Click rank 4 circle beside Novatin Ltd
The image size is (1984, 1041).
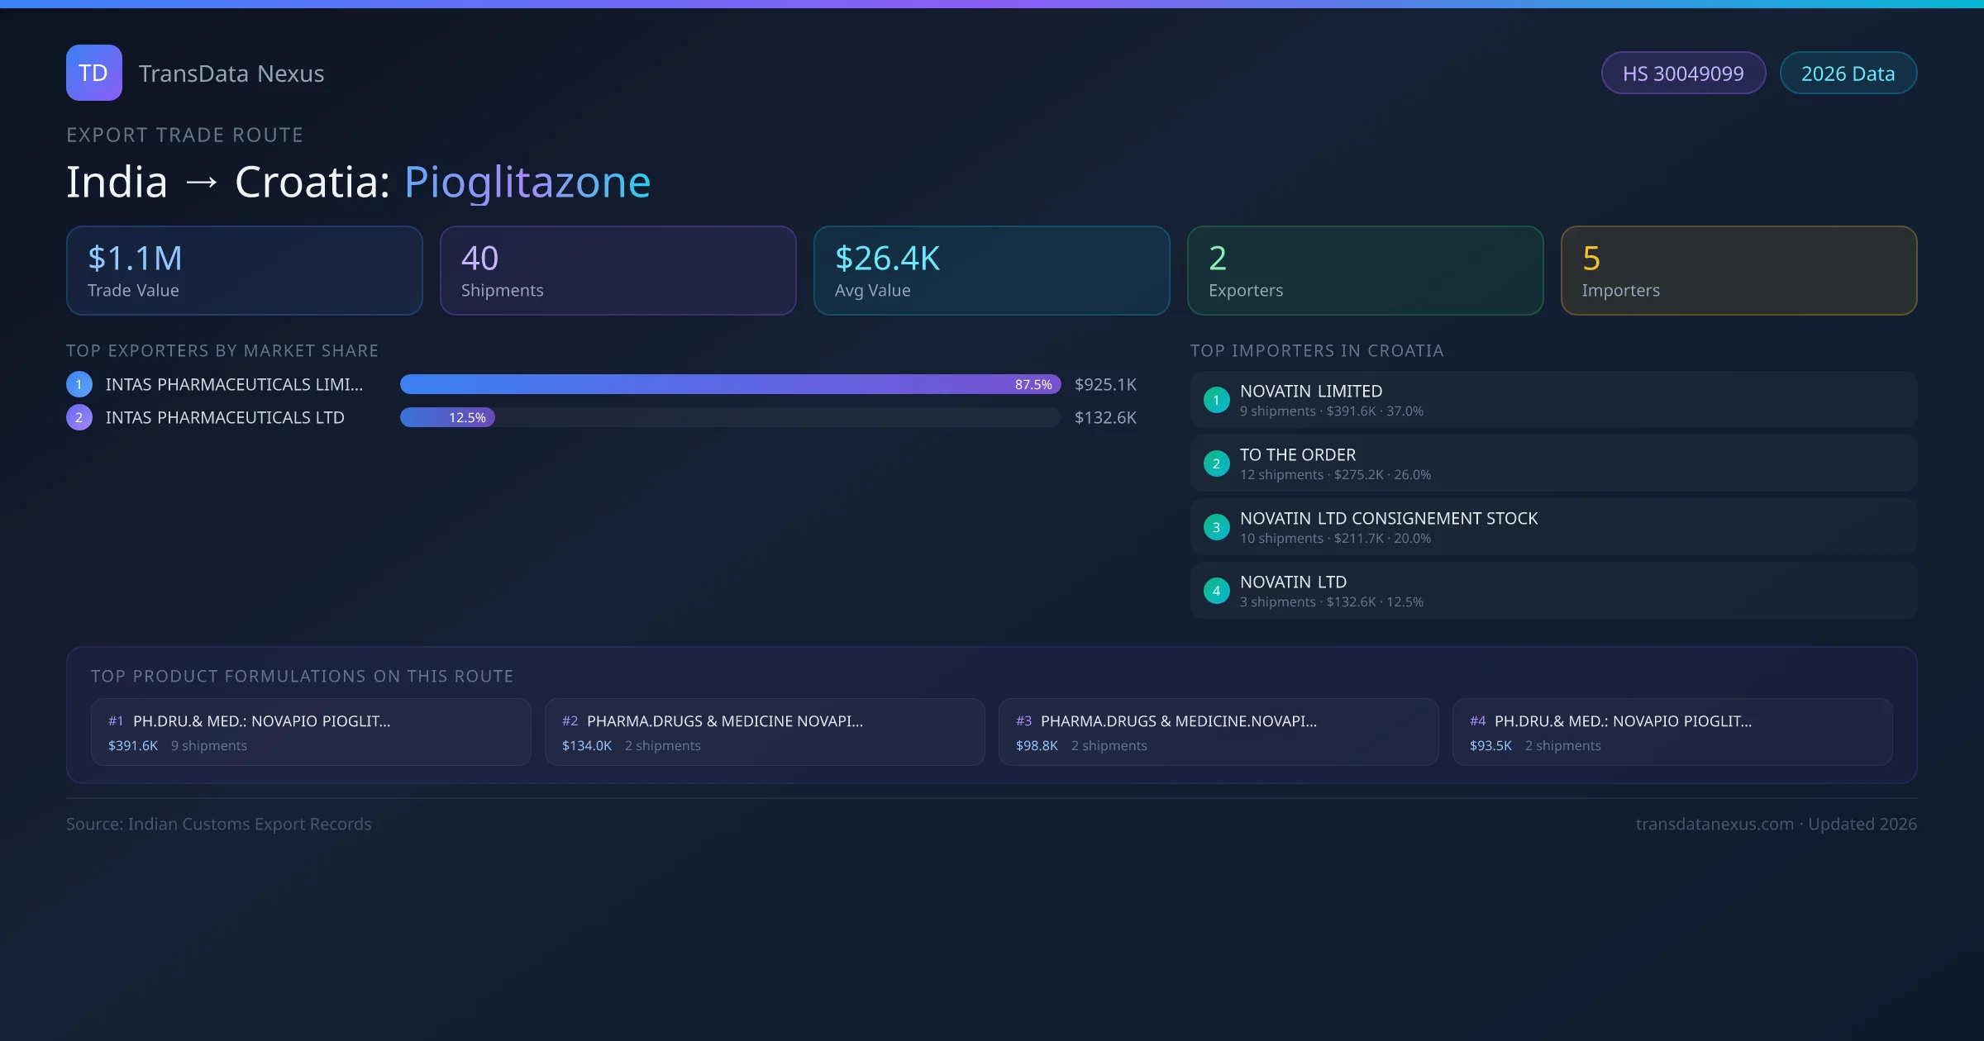(x=1216, y=591)
